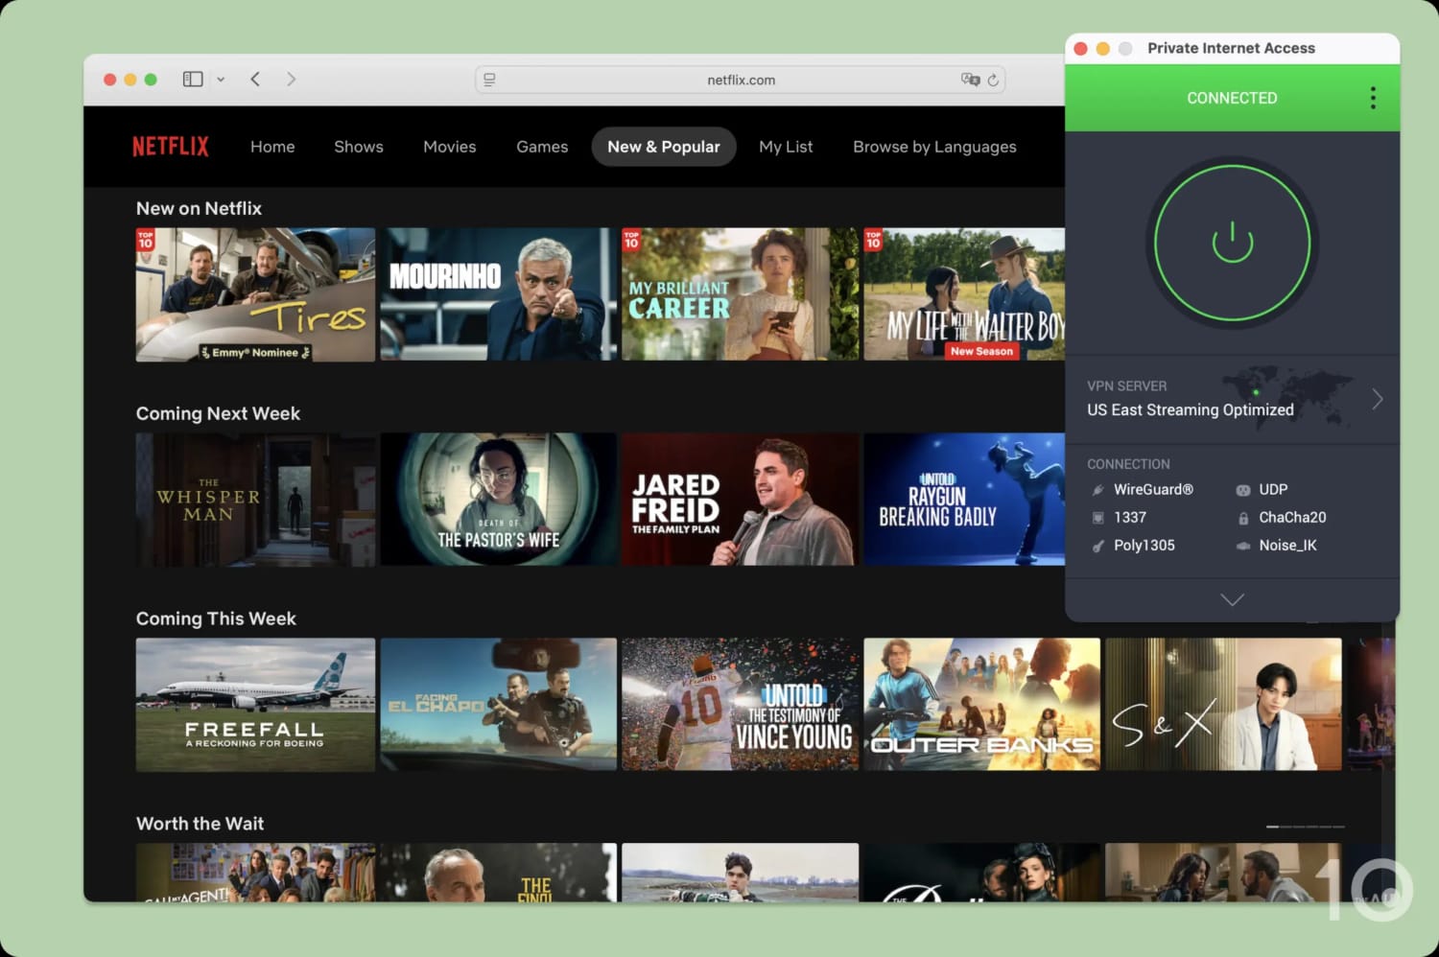1439x957 pixels.
Task: Open the Home tab on Netflix
Action: [272, 147]
